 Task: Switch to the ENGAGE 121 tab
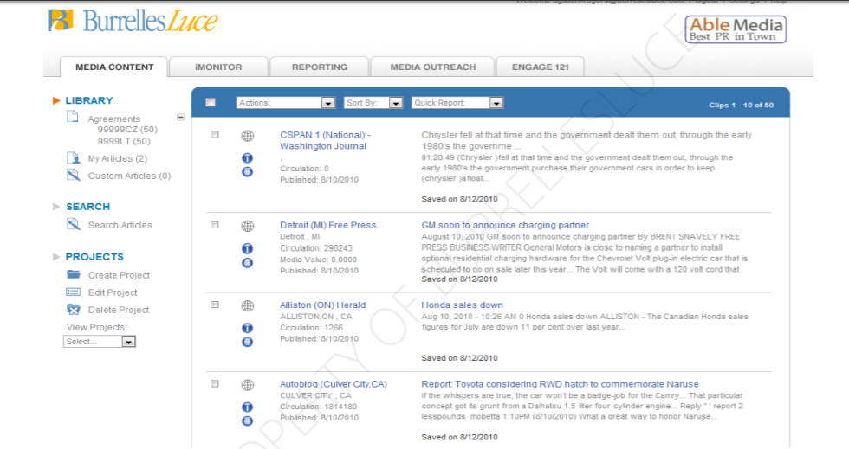(541, 67)
